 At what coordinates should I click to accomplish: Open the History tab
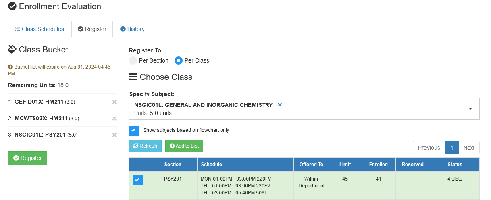[132, 29]
